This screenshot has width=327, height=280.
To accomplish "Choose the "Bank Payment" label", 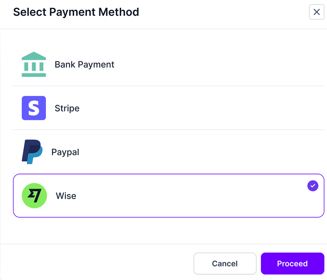I will 84,64.
